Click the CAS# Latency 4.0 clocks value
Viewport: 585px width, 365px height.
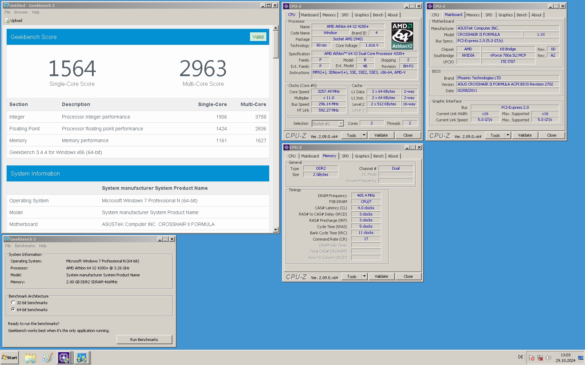pos(366,208)
